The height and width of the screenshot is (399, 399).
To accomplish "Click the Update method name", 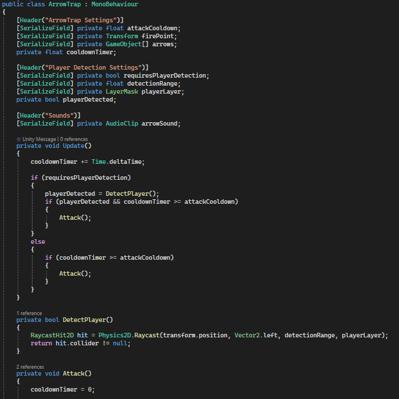I will point(74,146).
